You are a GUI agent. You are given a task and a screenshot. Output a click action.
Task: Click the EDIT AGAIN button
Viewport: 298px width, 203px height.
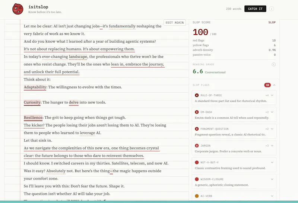pos(174,23)
